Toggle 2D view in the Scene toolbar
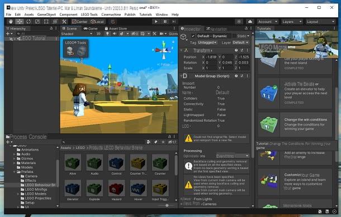341x217 pixels. (98, 34)
